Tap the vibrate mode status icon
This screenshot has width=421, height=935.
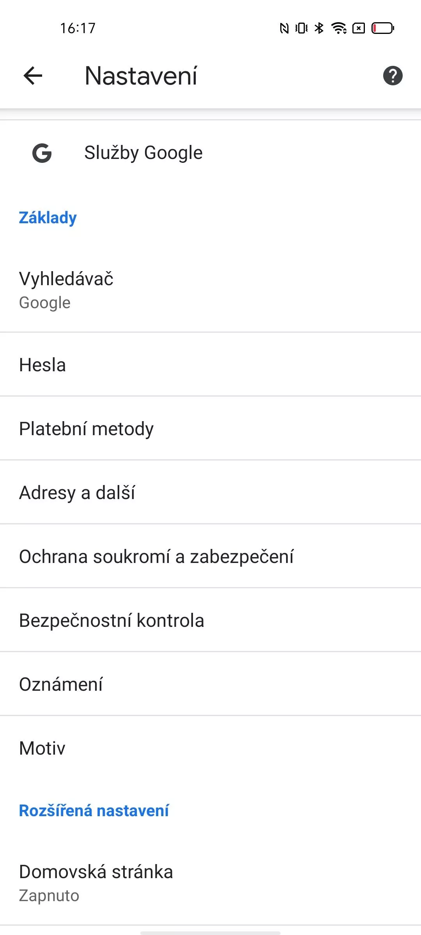301,28
